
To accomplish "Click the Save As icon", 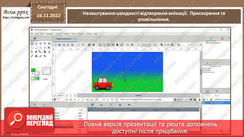I will pos(68,45).
